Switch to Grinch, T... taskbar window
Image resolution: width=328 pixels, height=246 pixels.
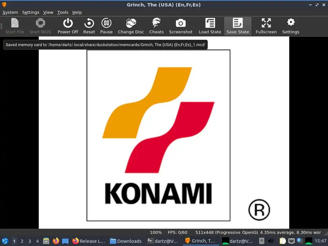pyautogui.click(x=201, y=241)
